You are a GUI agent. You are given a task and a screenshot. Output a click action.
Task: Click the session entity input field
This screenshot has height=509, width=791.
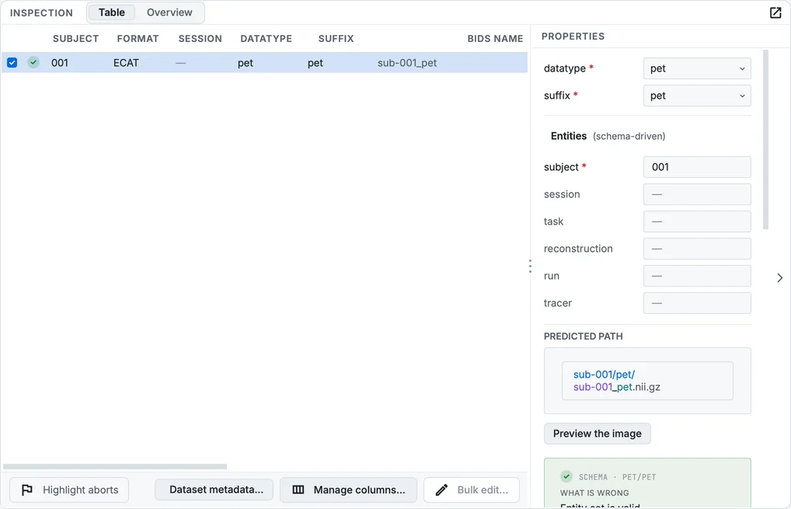click(x=697, y=194)
